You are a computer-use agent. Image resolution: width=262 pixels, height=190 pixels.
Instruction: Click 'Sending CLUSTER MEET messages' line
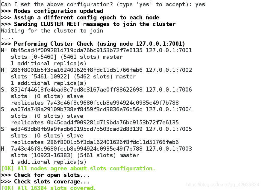click(88, 24)
